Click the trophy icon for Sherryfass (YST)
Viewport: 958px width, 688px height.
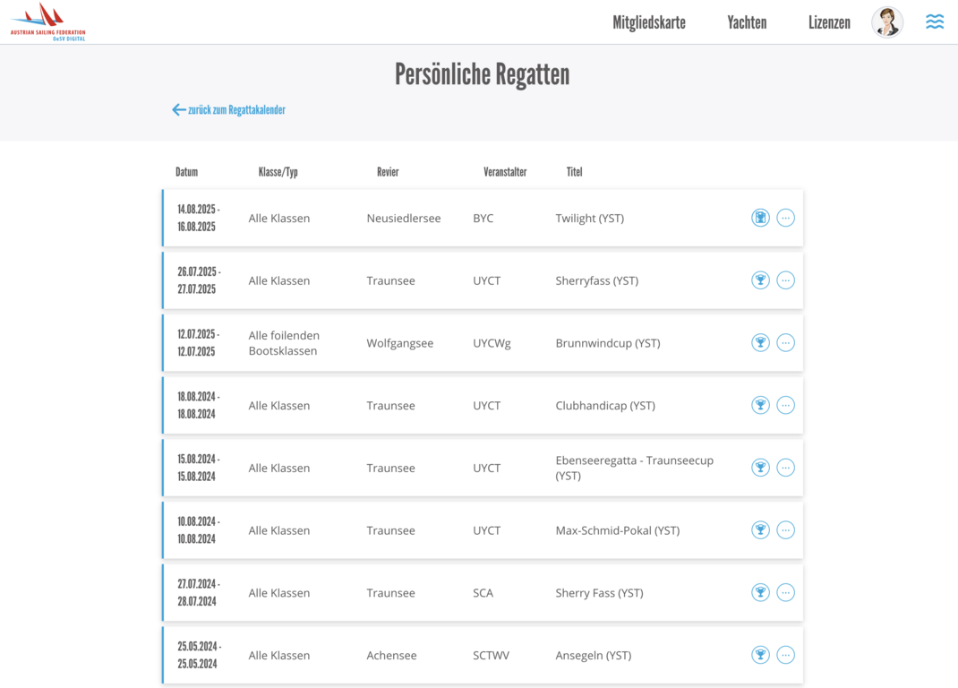pos(760,280)
